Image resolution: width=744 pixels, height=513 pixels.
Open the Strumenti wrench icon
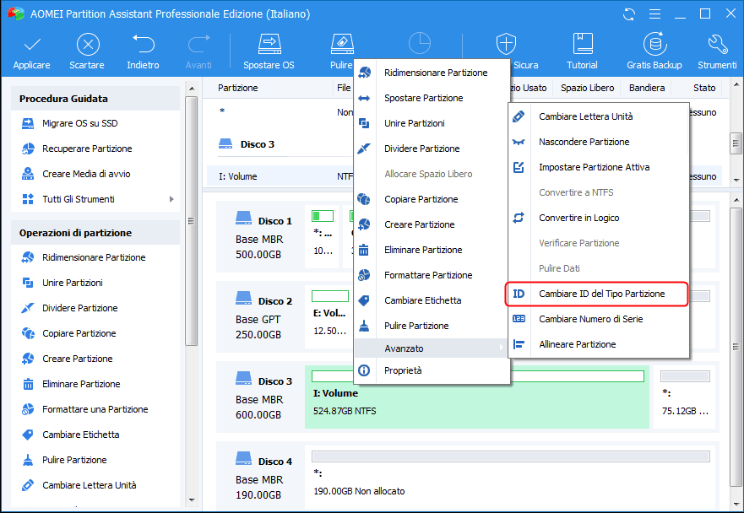[717, 44]
